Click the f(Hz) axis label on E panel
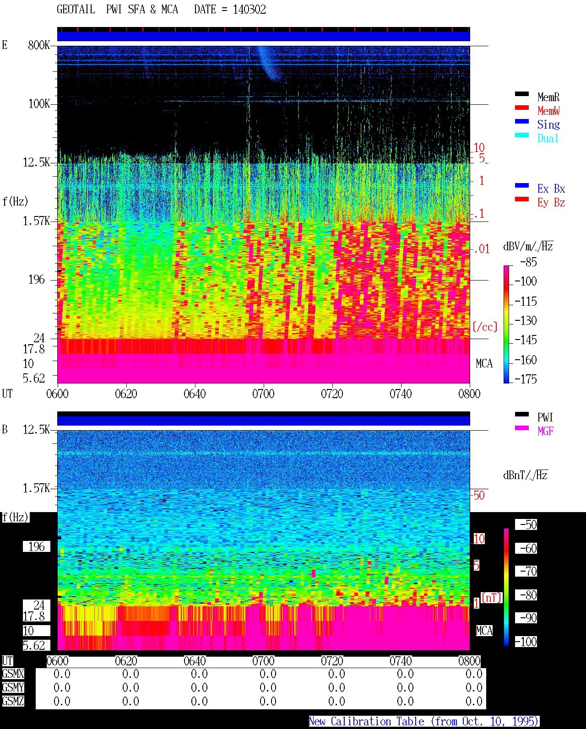This screenshot has height=729, width=586. (x=15, y=201)
